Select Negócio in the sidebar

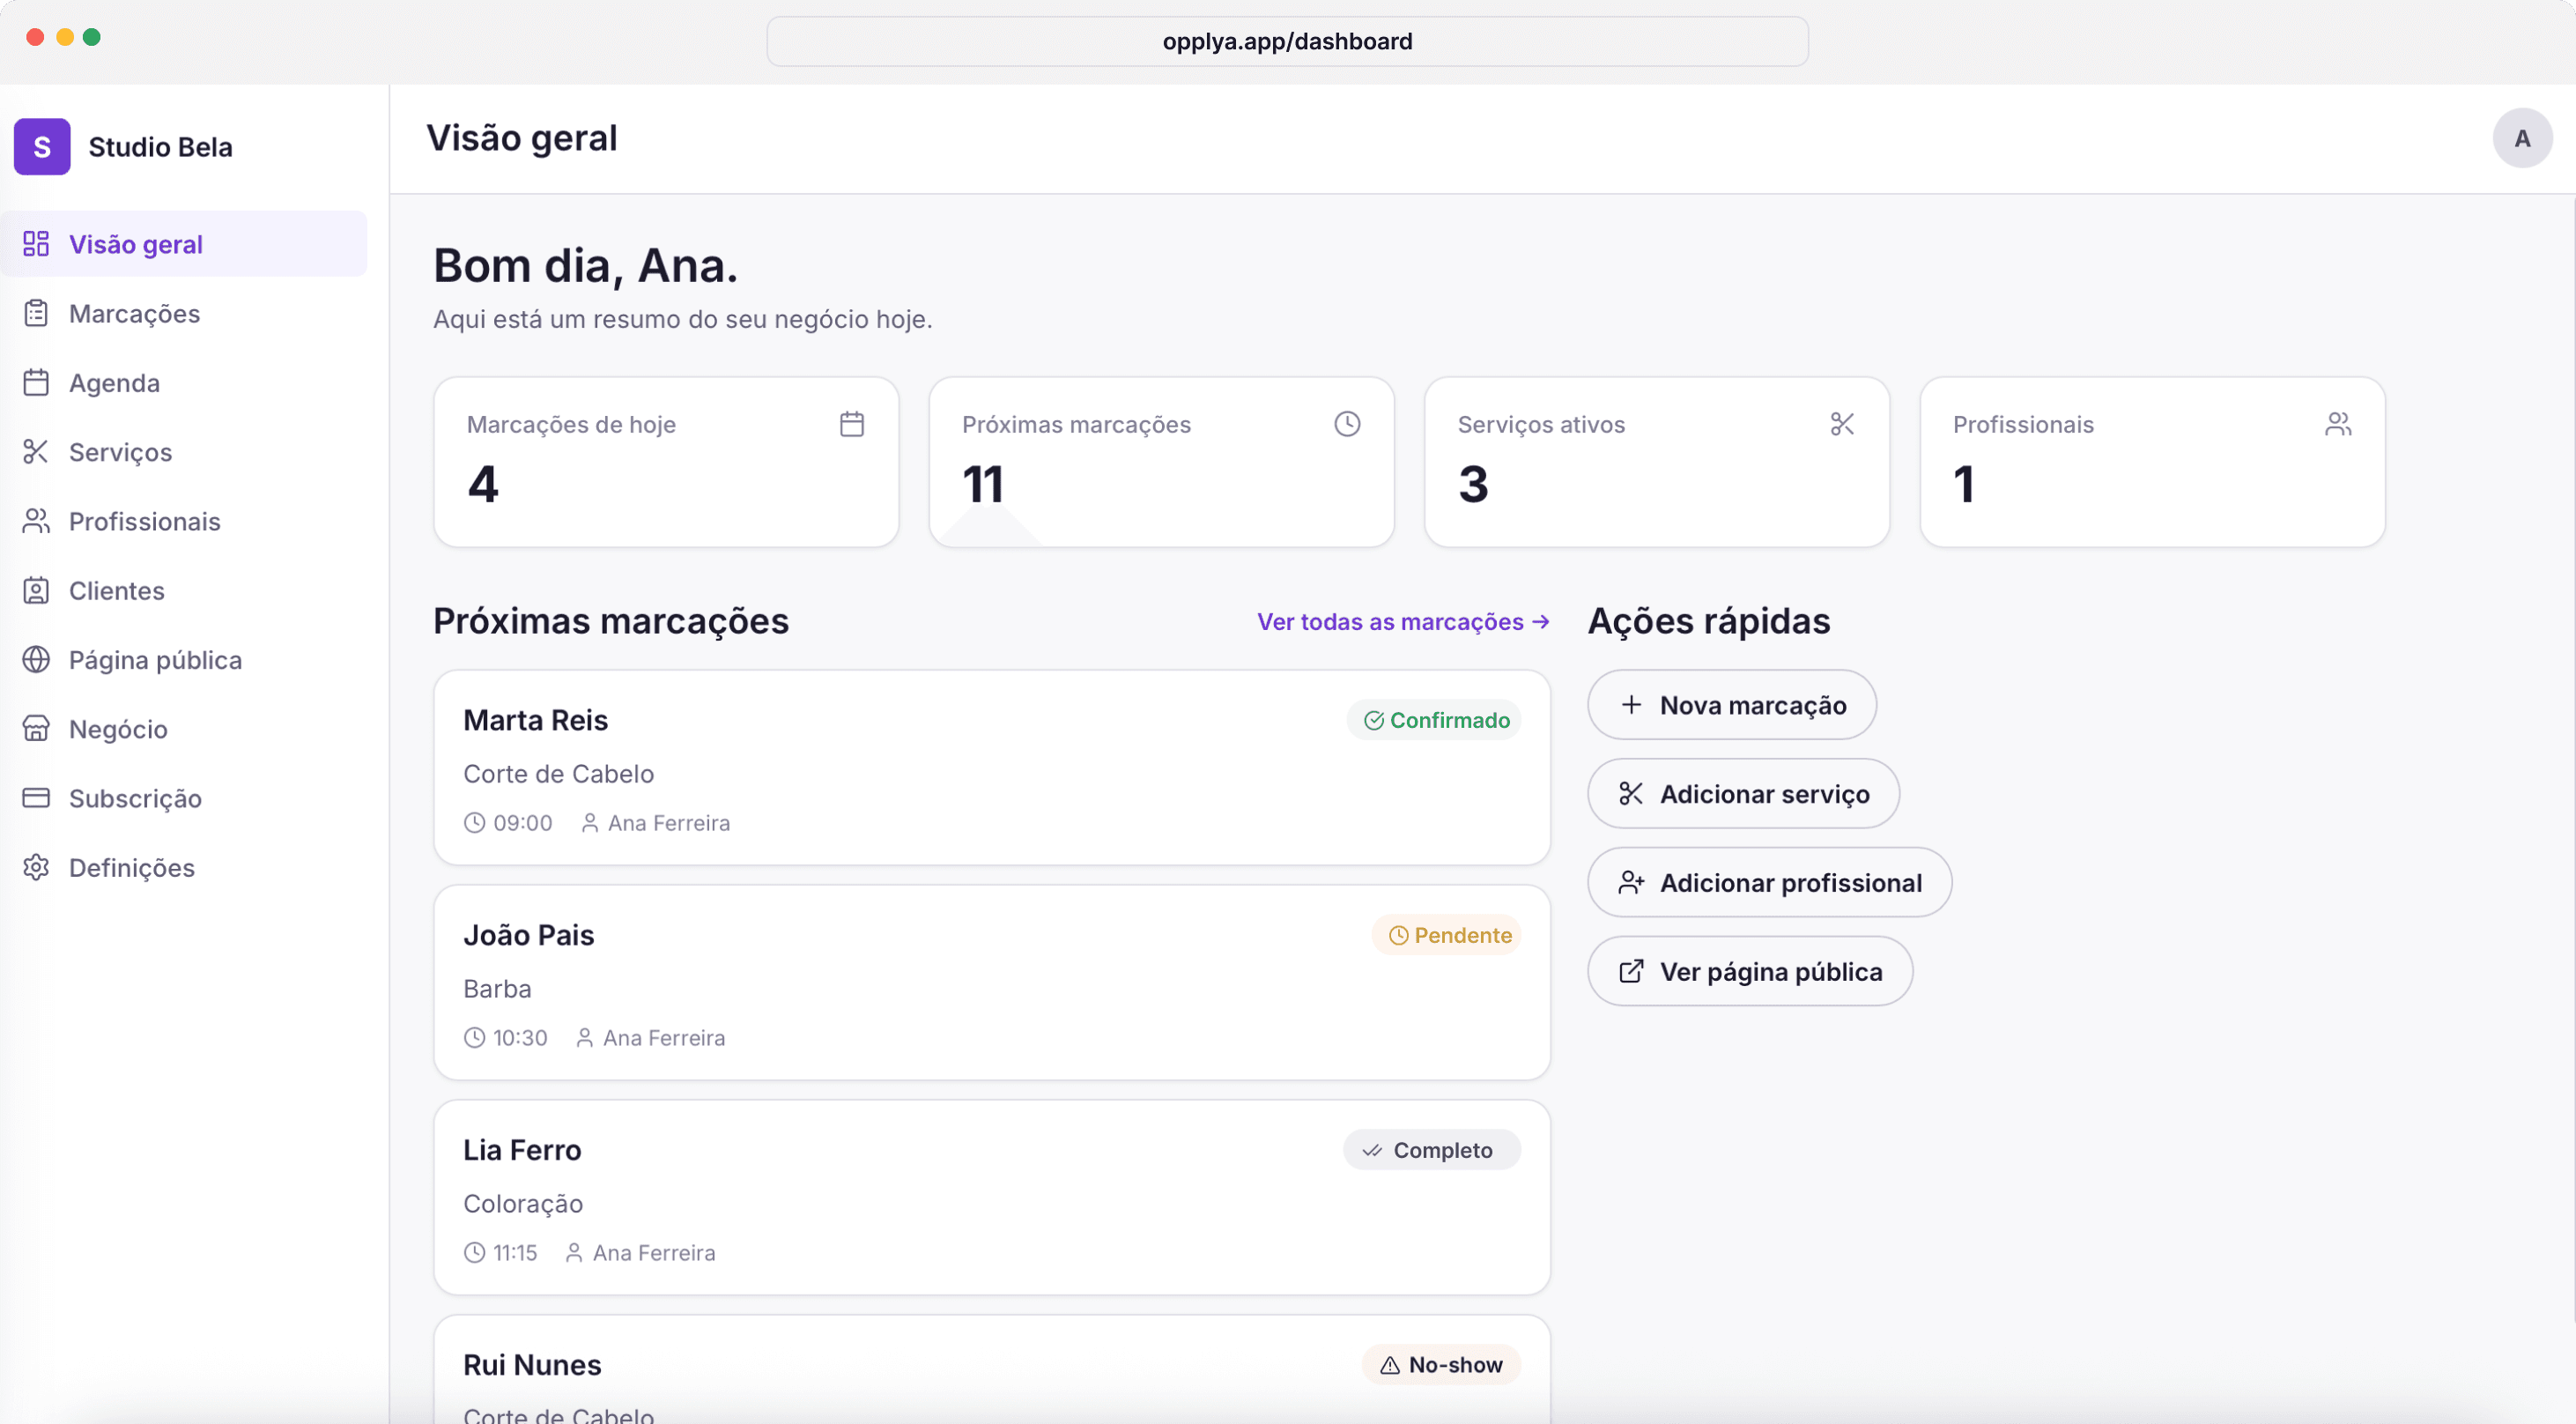click(184, 729)
